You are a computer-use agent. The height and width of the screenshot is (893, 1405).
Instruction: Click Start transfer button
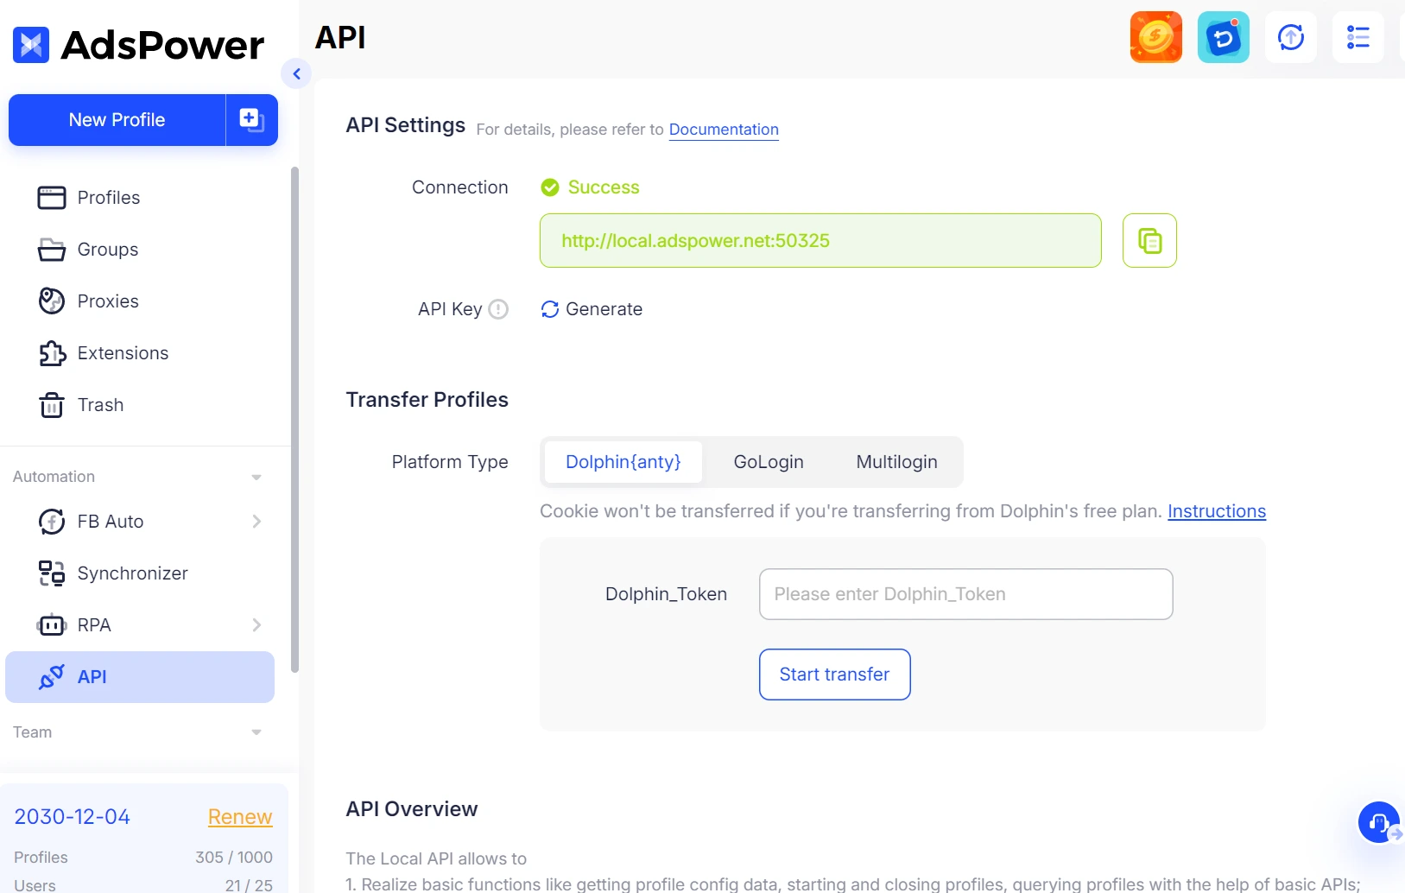tap(834, 674)
